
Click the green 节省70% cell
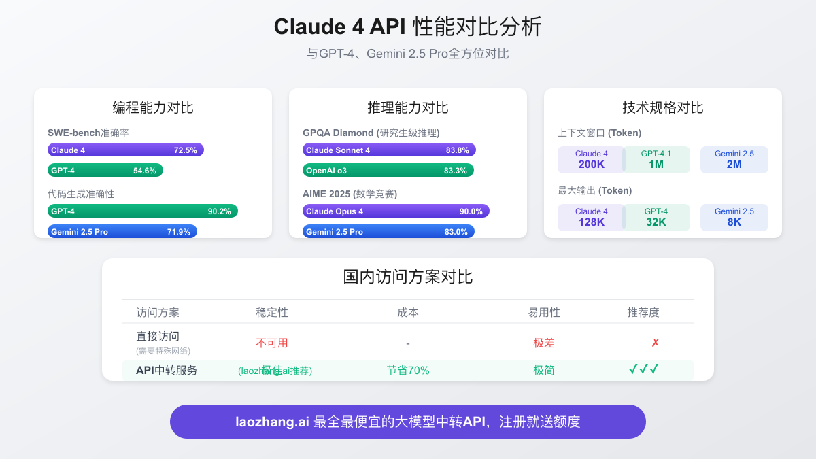408,371
